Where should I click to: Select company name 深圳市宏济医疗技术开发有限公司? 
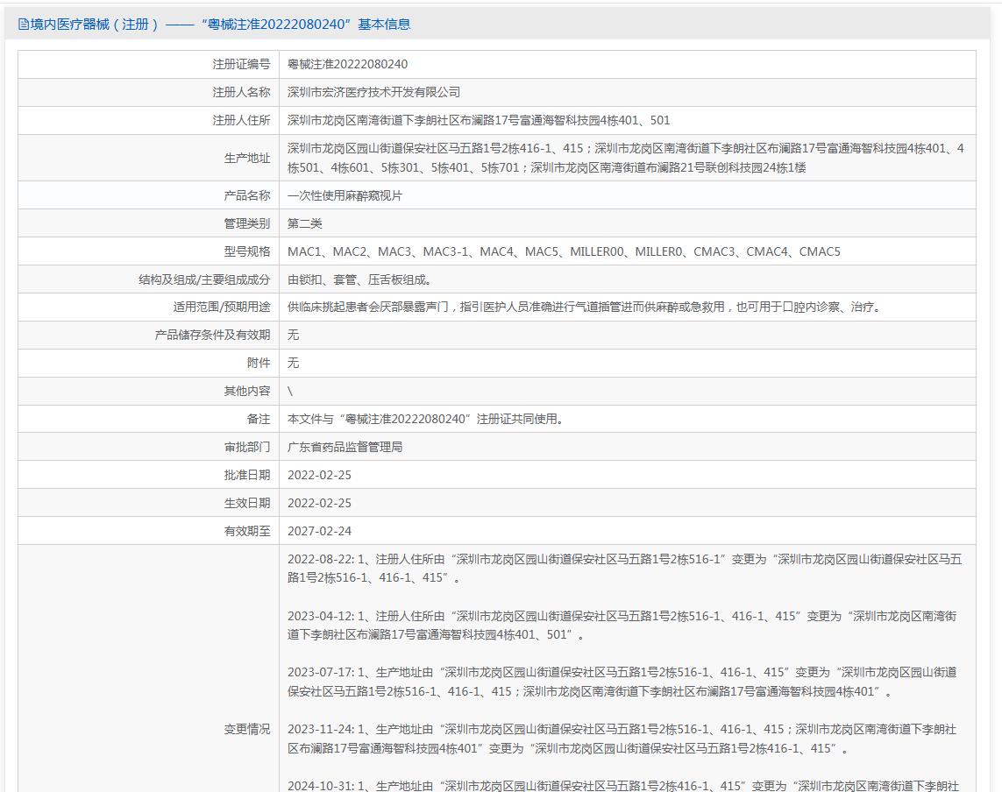[x=373, y=93]
